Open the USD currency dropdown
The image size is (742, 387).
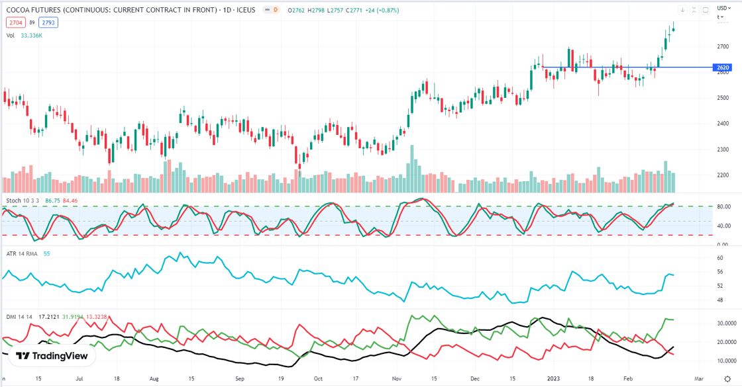point(723,8)
